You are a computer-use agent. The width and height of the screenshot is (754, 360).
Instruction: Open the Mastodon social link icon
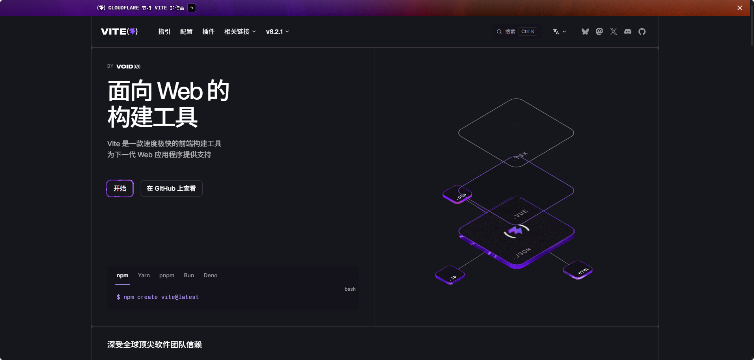click(599, 32)
